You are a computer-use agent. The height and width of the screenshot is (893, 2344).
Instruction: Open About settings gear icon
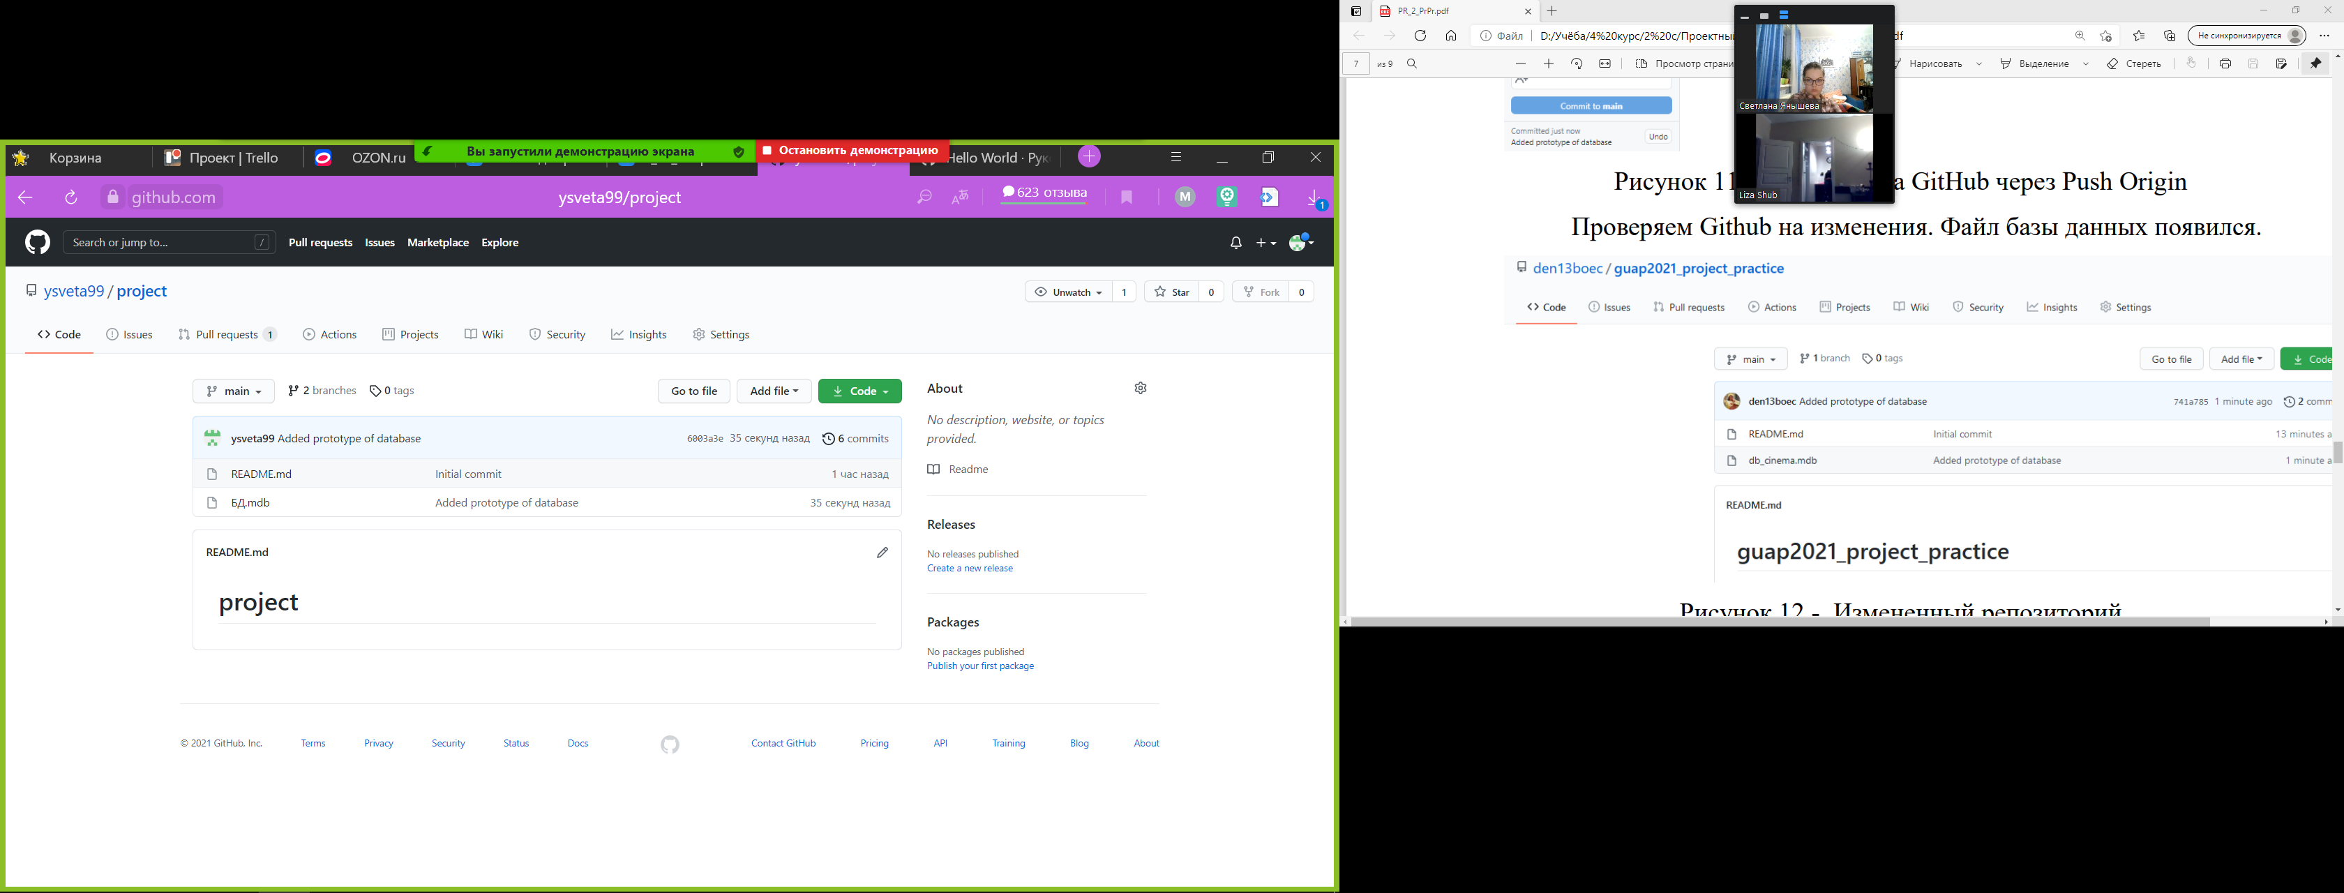tap(1141, 388)
